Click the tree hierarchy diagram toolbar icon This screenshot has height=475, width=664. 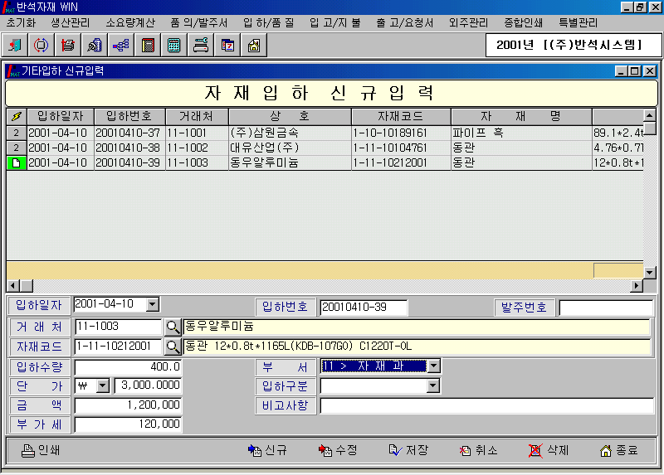click(121, 45)
